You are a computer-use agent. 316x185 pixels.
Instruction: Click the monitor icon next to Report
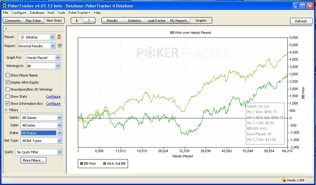coord(60,46)
